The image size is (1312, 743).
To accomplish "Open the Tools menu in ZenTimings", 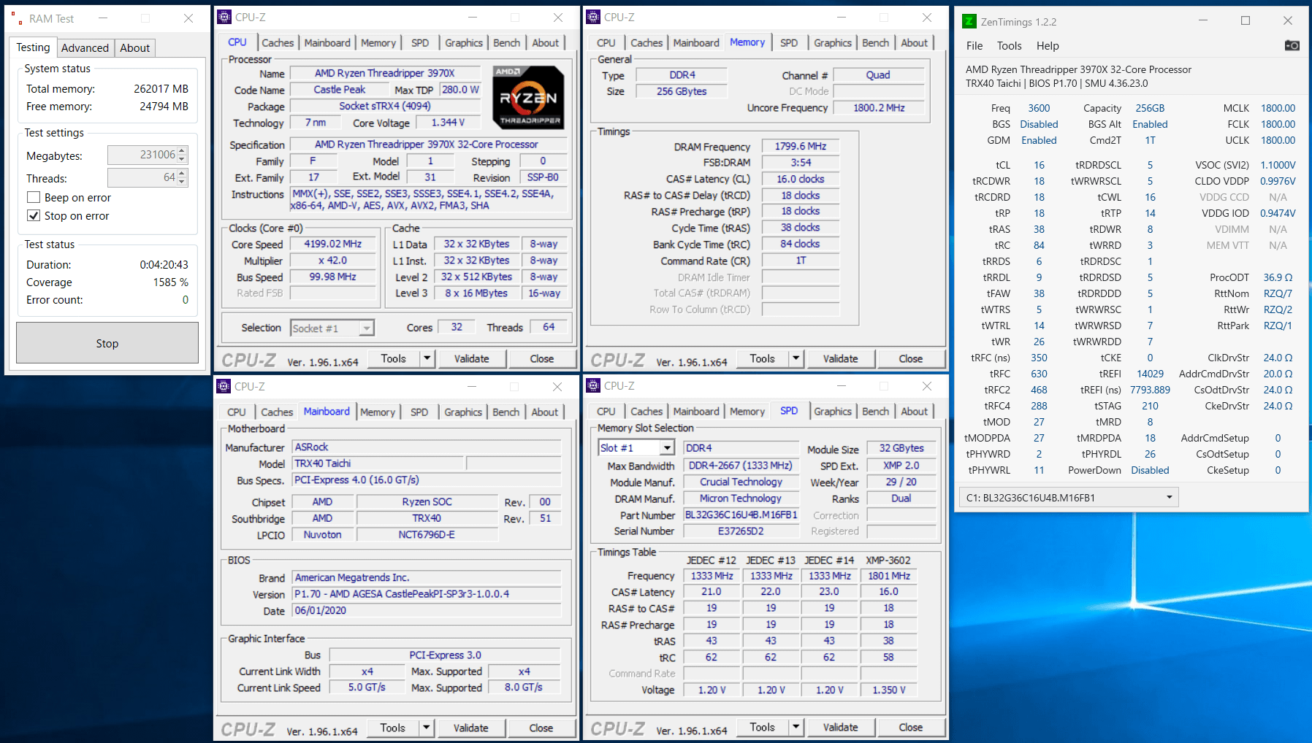I will pos(1009,46).
